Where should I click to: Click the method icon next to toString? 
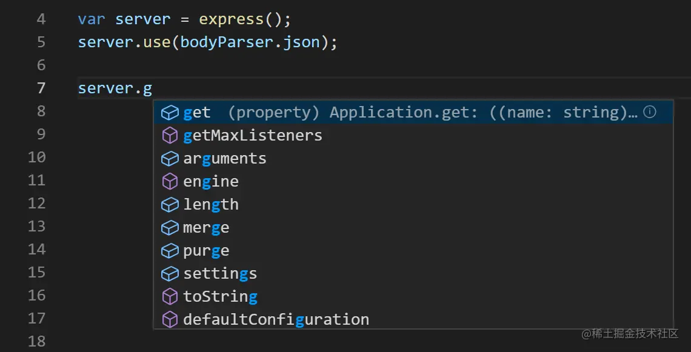click(x=170, y=296)
